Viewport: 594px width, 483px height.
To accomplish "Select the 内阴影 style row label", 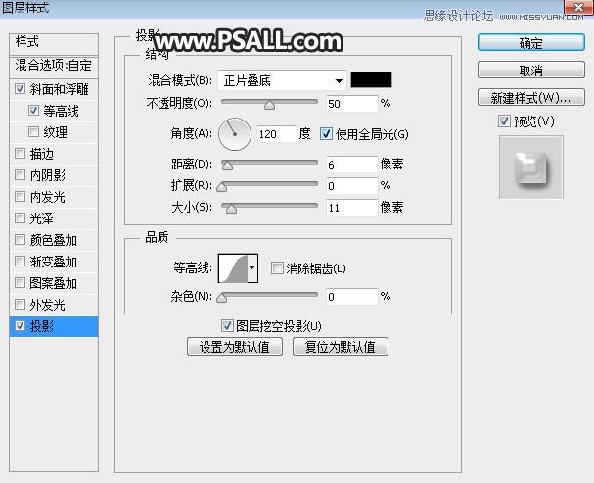I will point(48,175).
